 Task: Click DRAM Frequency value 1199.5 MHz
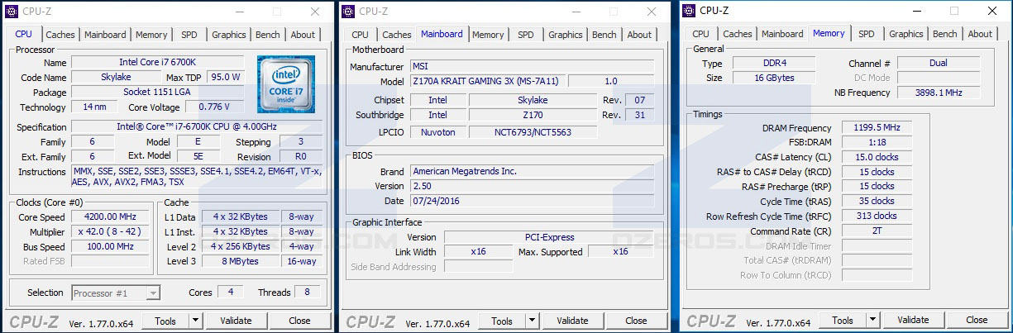tap(877, 128)
